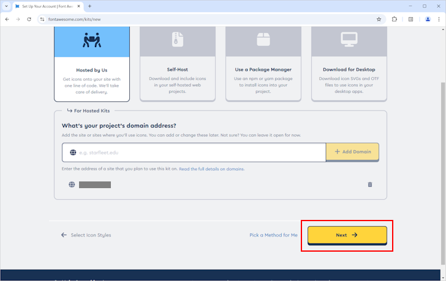Open the Chrome profile menu
Screen dimensions: 446x281
pyautogui.click(x=428, y=19)
